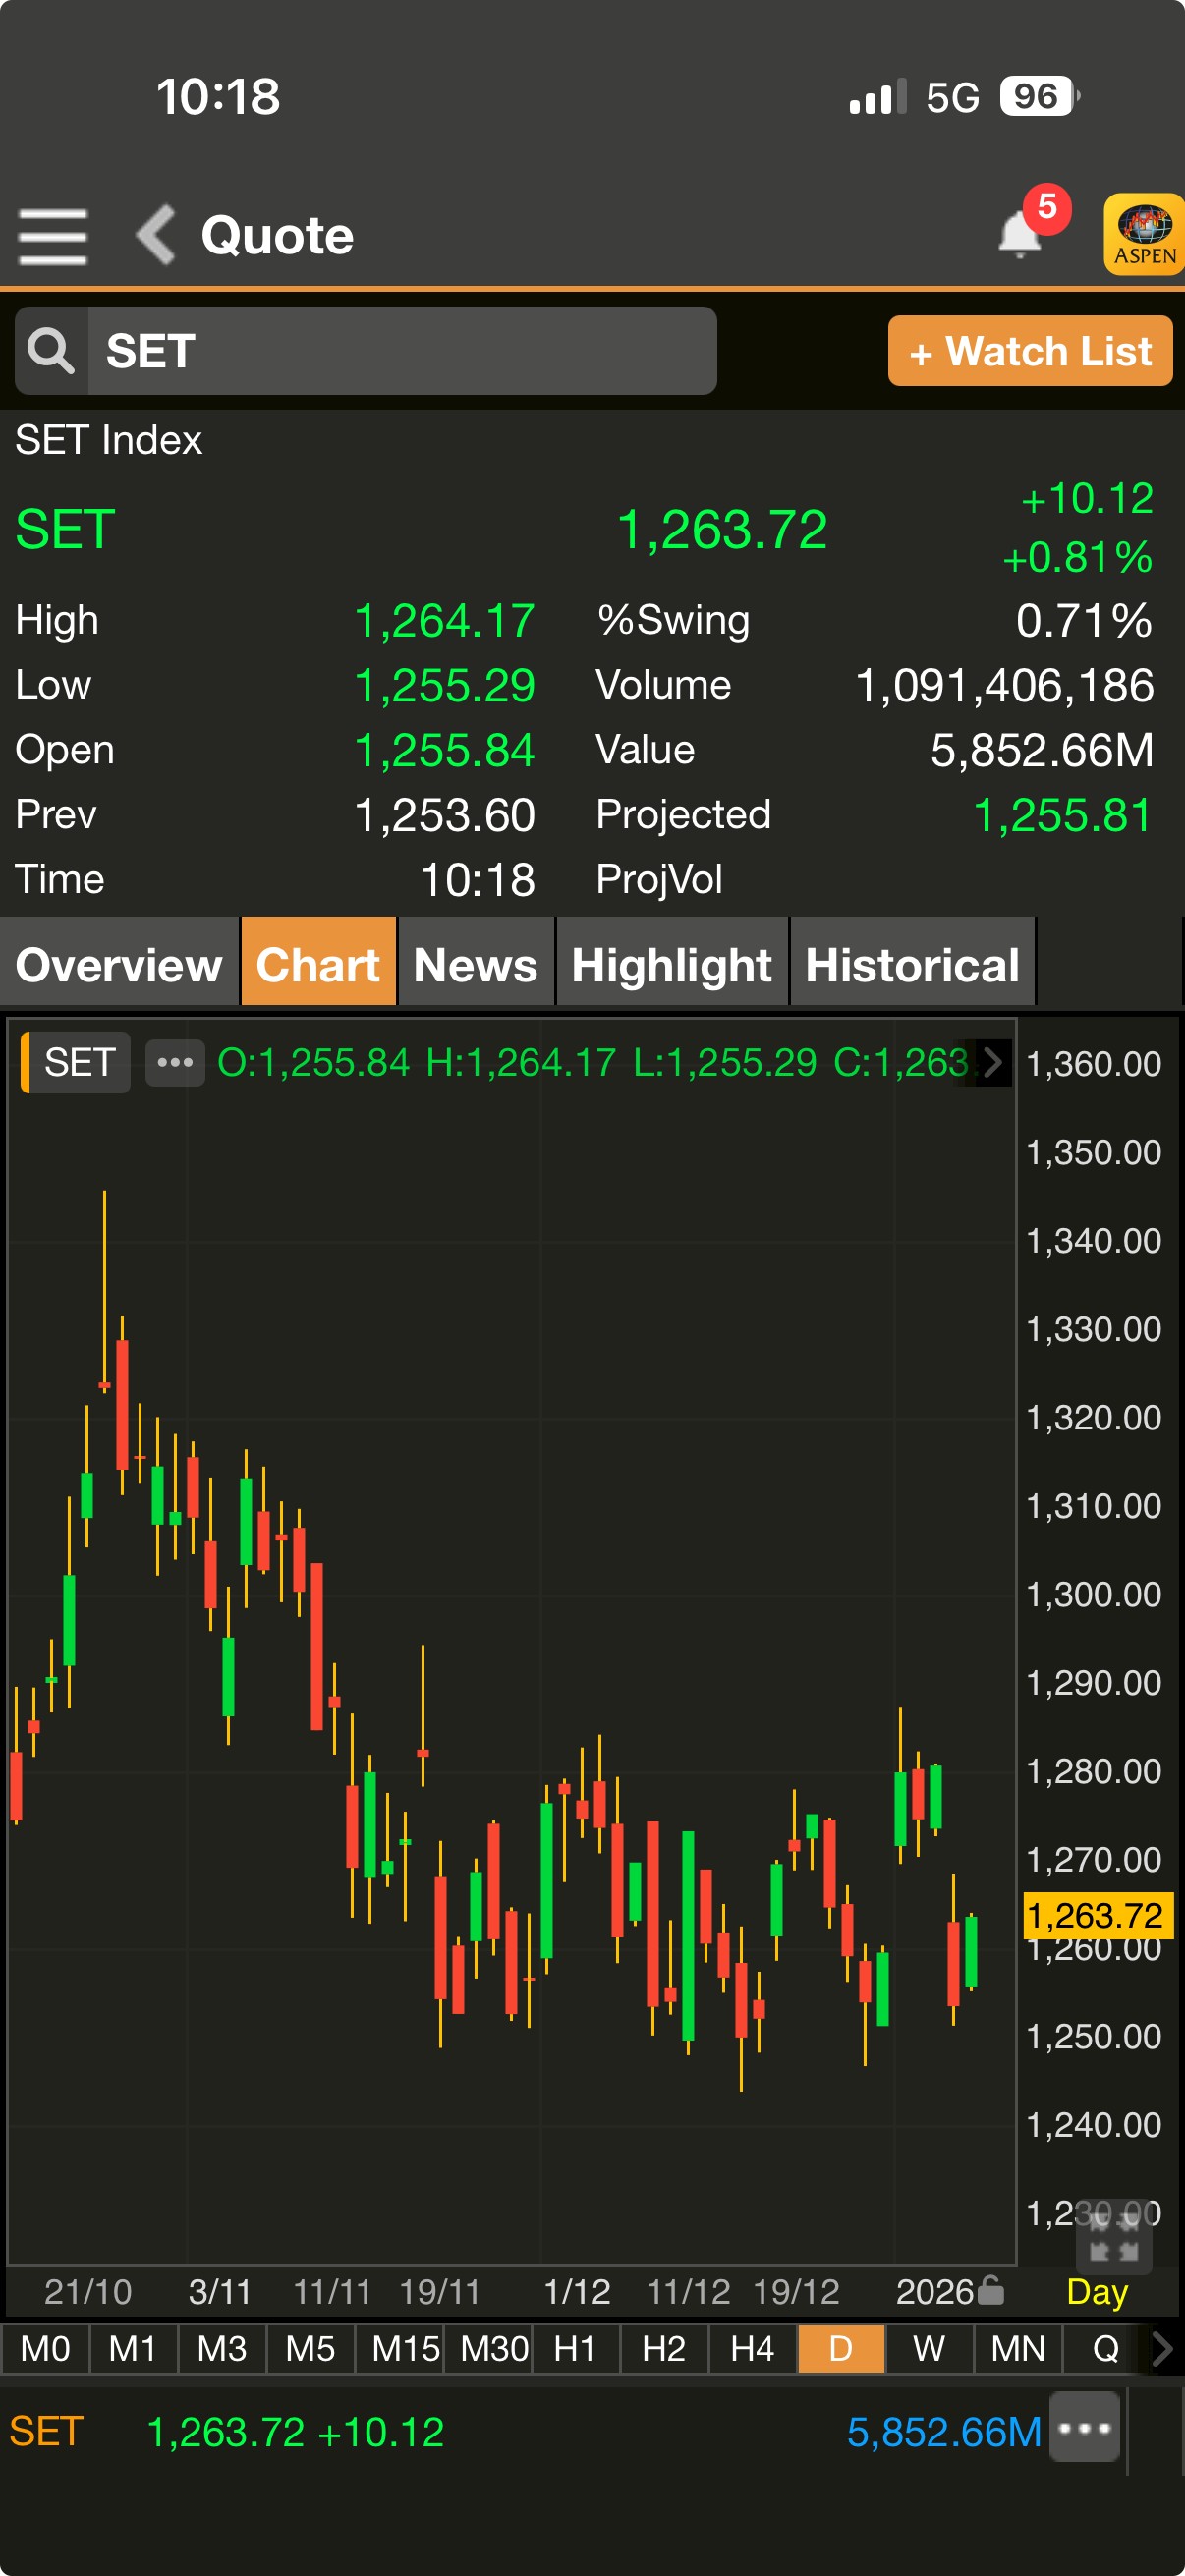Open the bottom ticker more options button
This screenshot has height=2576, width=1185.
(1084, 2428)
